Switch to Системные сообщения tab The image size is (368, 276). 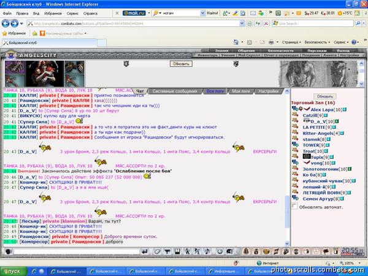tap(175, 91)
